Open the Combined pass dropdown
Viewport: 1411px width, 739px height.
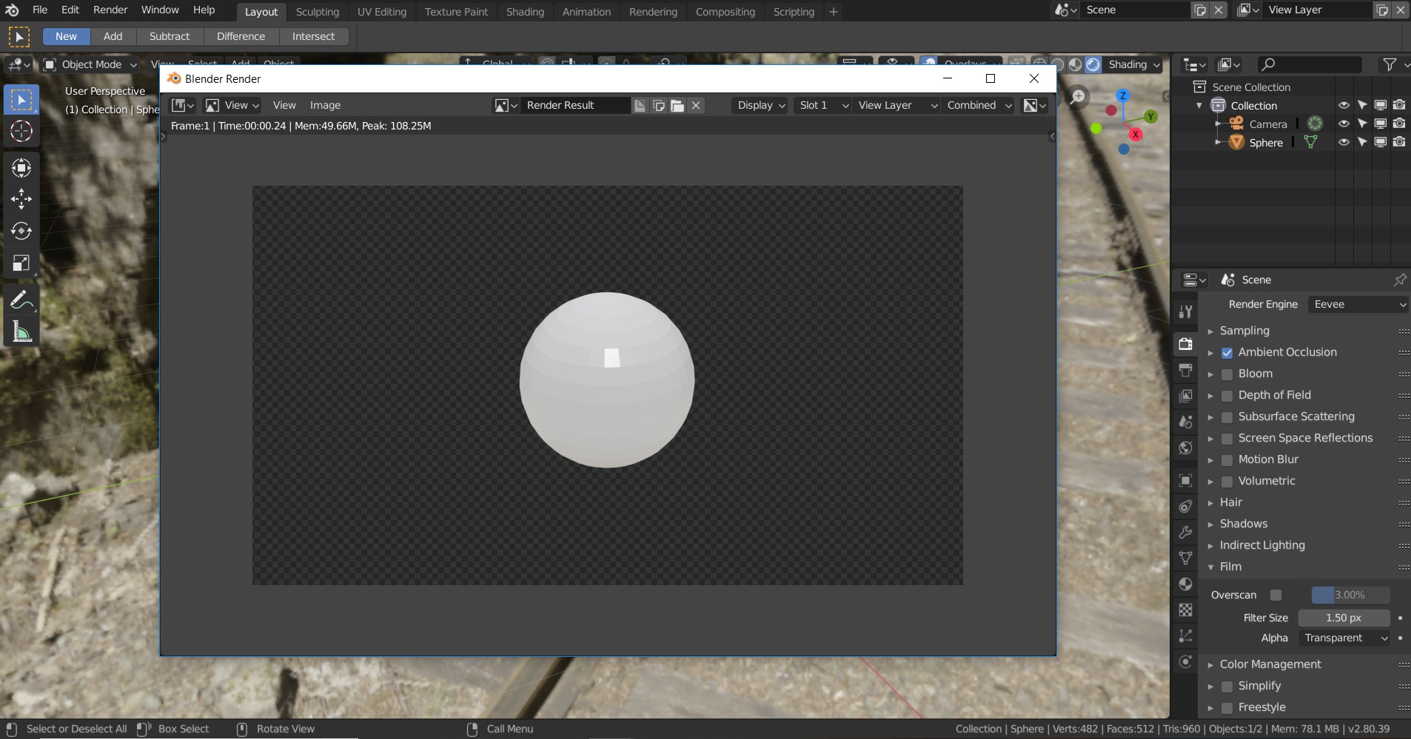point(979,105)
